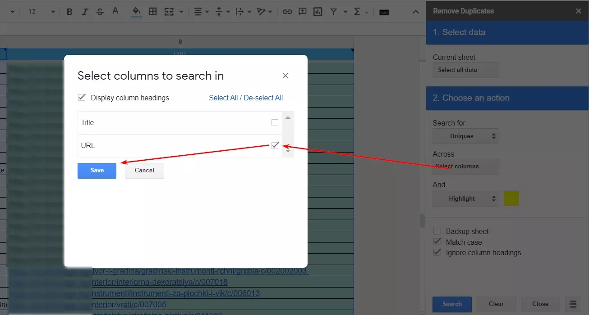
Task: Click the Close button in sidebar
Action: click(540, 304)
